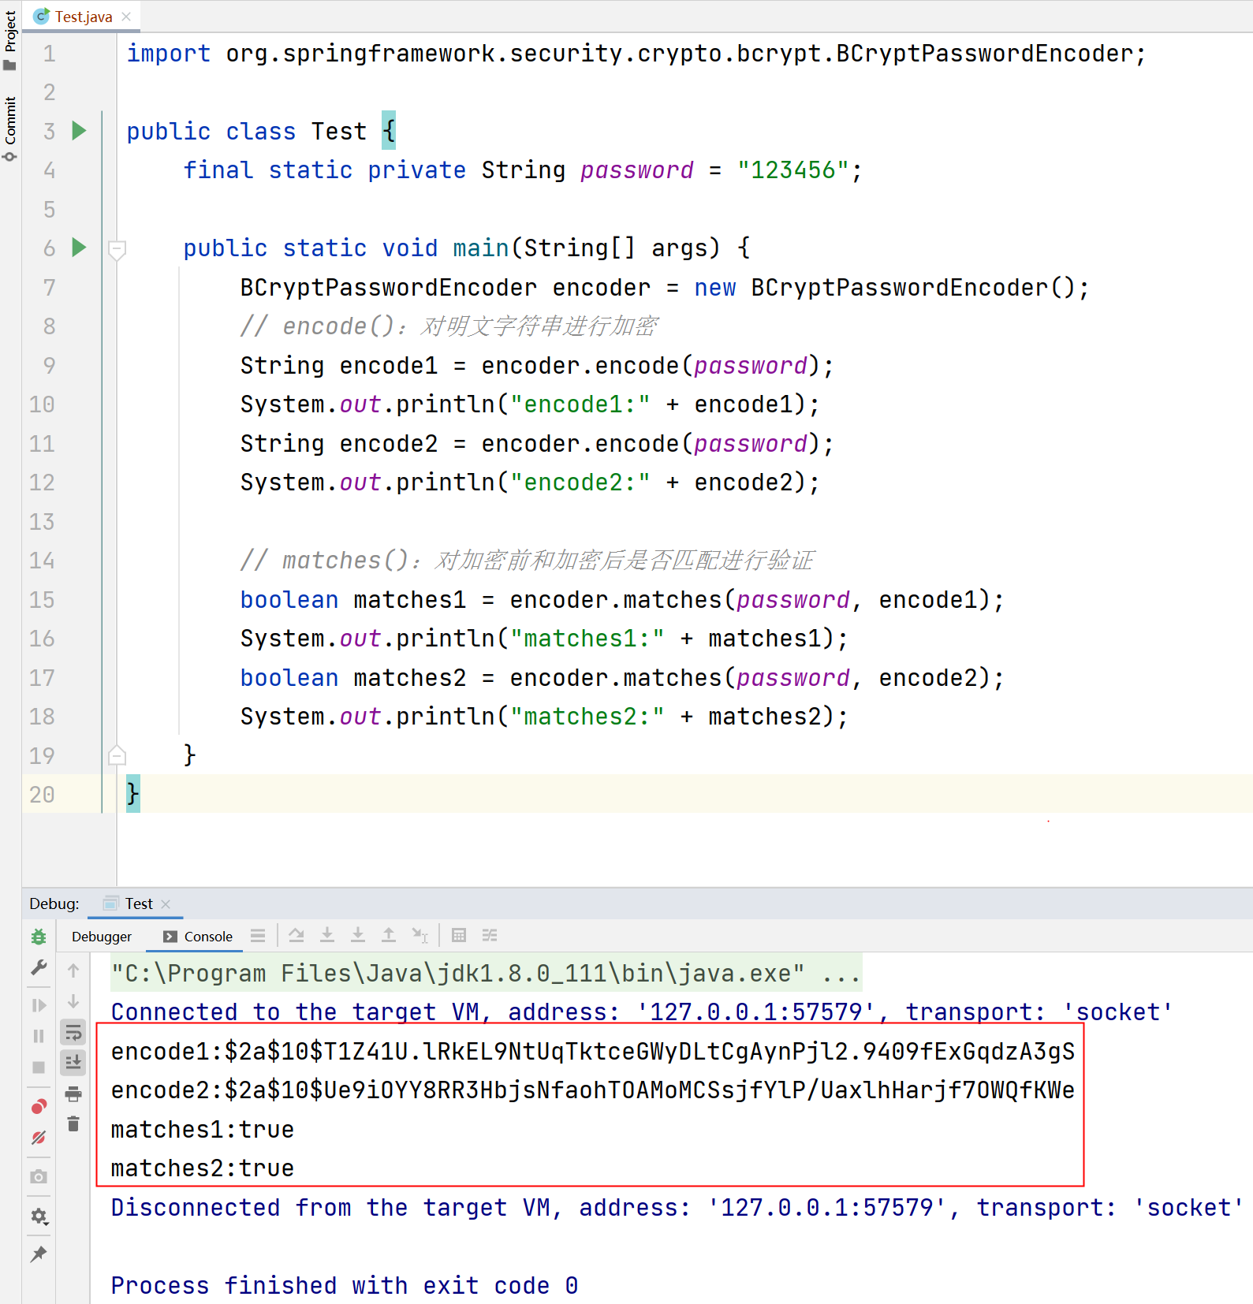Click 'Disconnected from the target VM' line
Screen dimensions: 1253x1304
point(677,1207)
